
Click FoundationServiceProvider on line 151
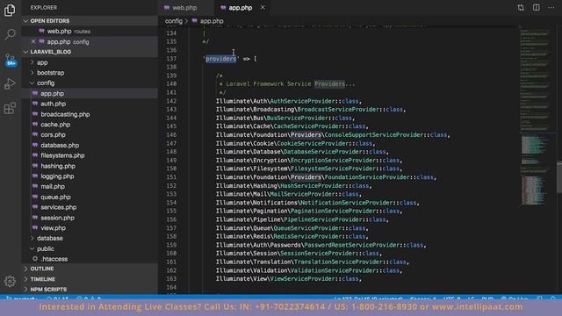point(367,177)
